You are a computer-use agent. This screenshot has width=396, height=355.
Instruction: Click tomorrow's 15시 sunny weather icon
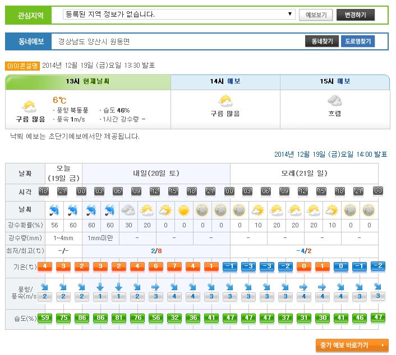pyautogui.click(x=183, y=211)
